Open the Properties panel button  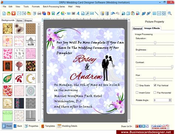point(31,126)
